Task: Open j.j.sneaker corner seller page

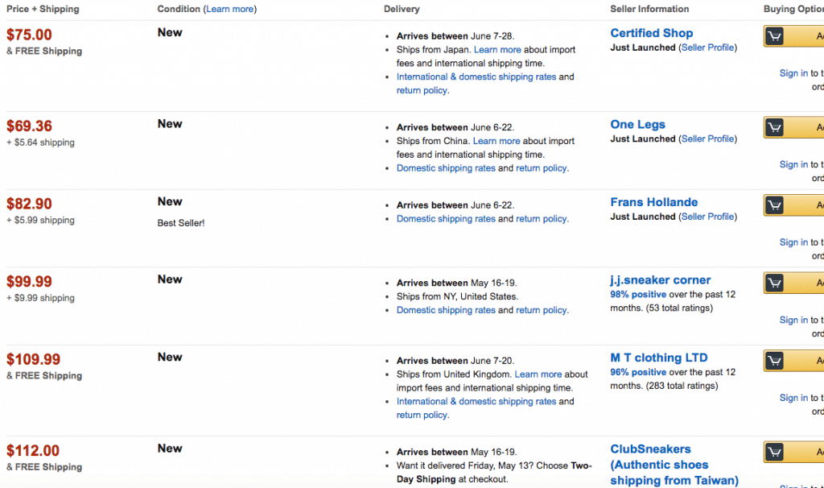Action: pyautogui.click(x=660, y=280)
